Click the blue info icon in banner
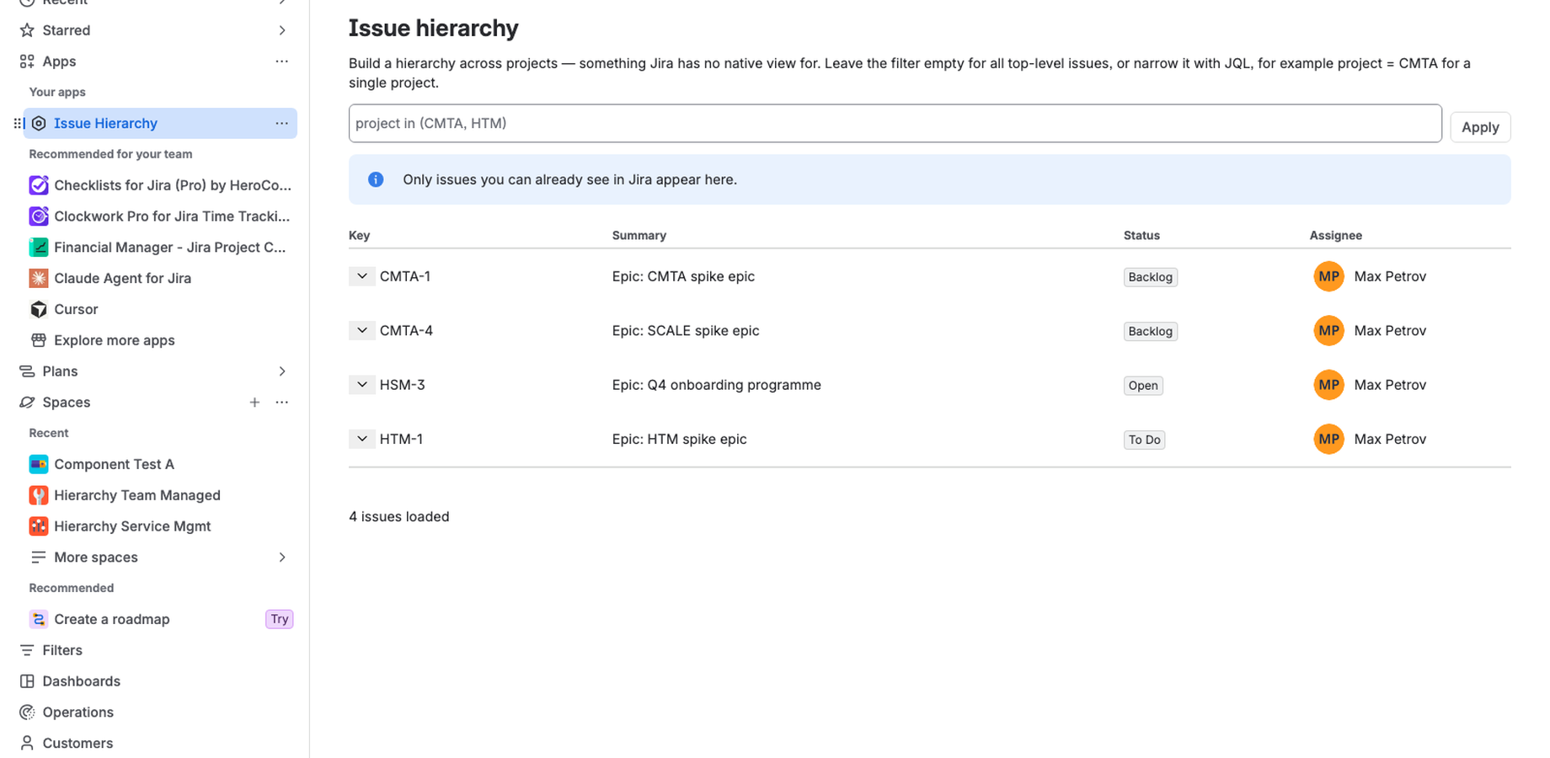Screen dimensions: 1550x758 click(376, 179)
